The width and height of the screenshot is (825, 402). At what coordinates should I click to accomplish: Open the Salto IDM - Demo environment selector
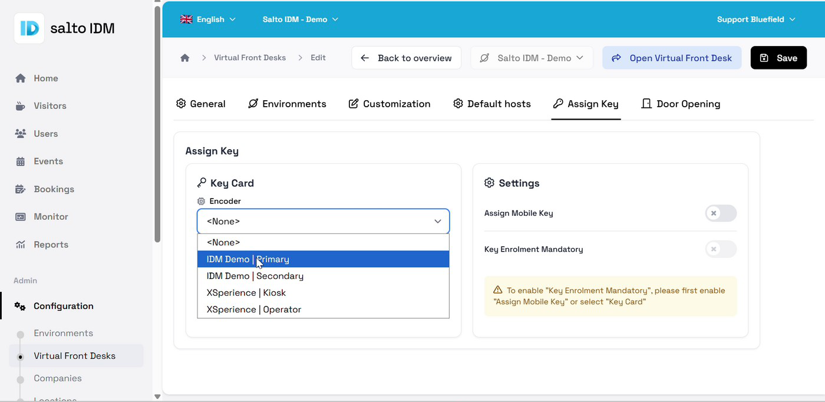[532, 58]
